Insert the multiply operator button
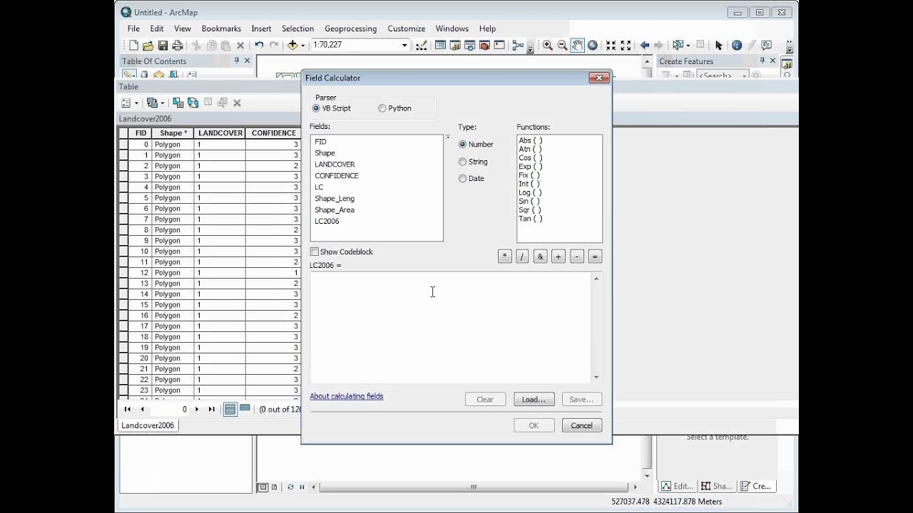Screen dimensions: 913x513 coord(505,256)
